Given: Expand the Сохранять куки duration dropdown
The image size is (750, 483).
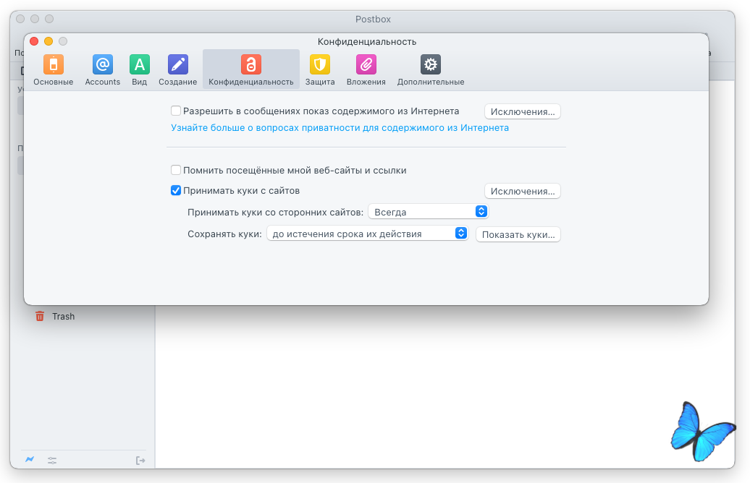Looking at the screenshot, I should point(367,234).
